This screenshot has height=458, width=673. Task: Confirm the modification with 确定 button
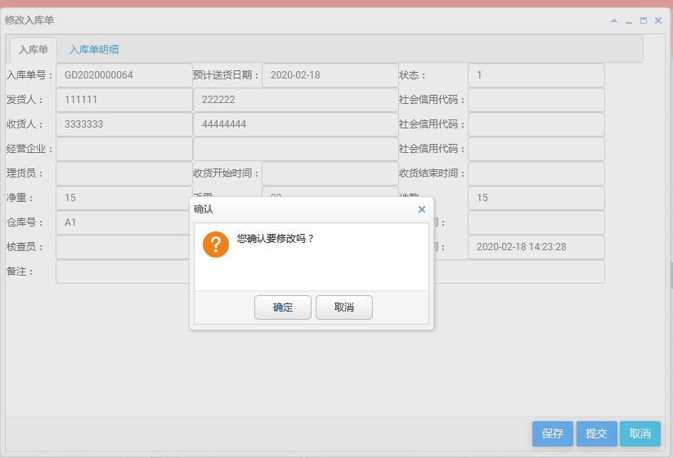(282, 308)
